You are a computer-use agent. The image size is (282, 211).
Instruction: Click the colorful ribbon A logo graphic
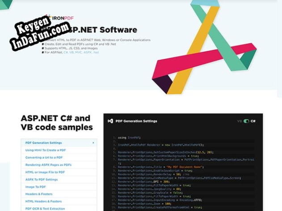pos(204,47)
